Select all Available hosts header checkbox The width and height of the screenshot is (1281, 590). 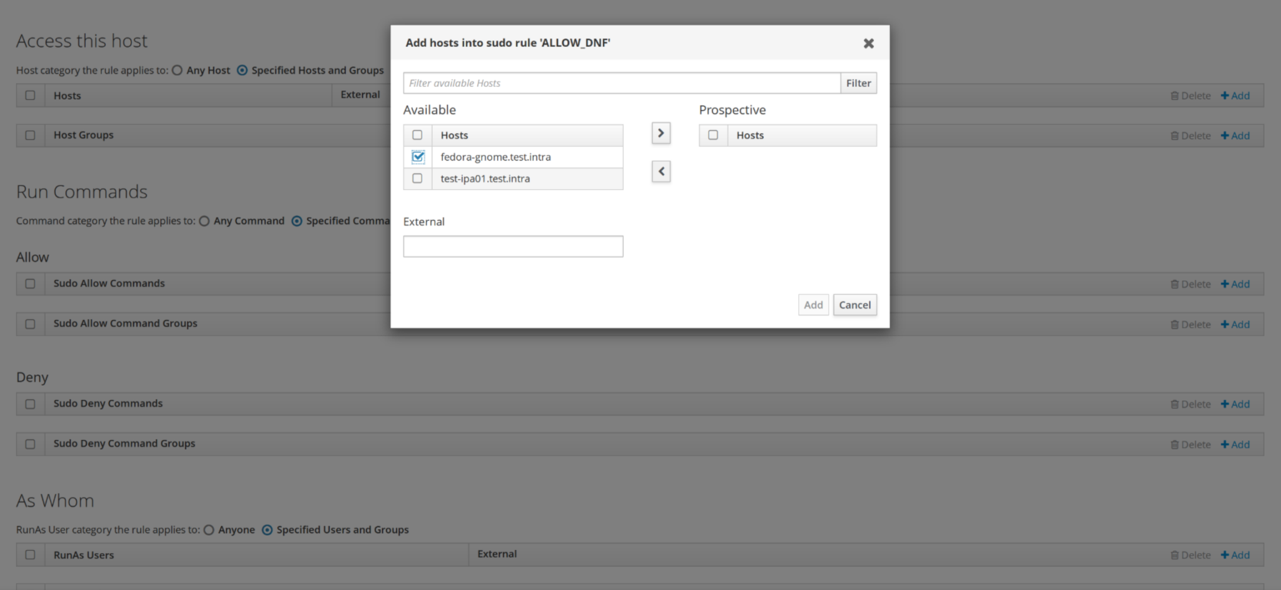click(x=417, y=135)
